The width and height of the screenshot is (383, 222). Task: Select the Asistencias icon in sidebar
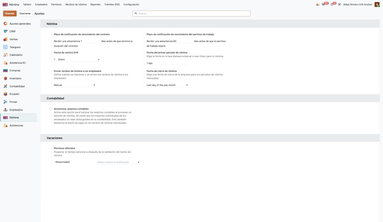[5, 126]
